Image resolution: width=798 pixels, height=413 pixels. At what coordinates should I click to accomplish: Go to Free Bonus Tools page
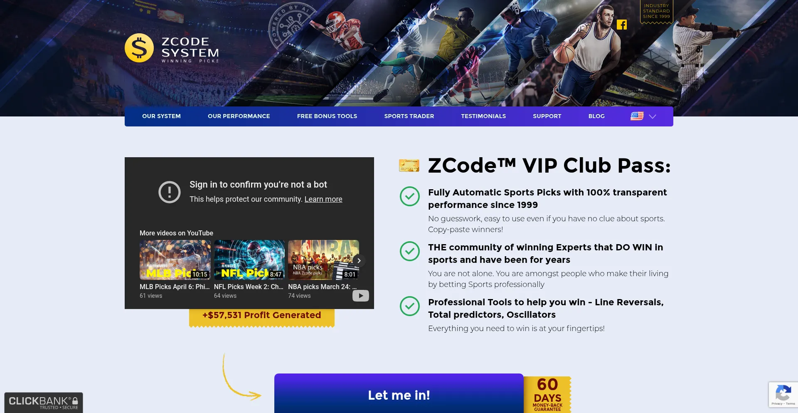pyautogui.click(x=327, y=116)
